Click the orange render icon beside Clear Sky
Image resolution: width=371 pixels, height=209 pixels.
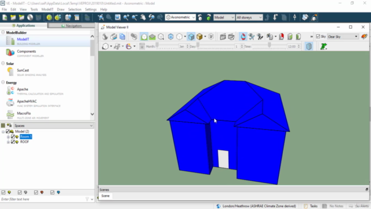(x=365, y=37)
